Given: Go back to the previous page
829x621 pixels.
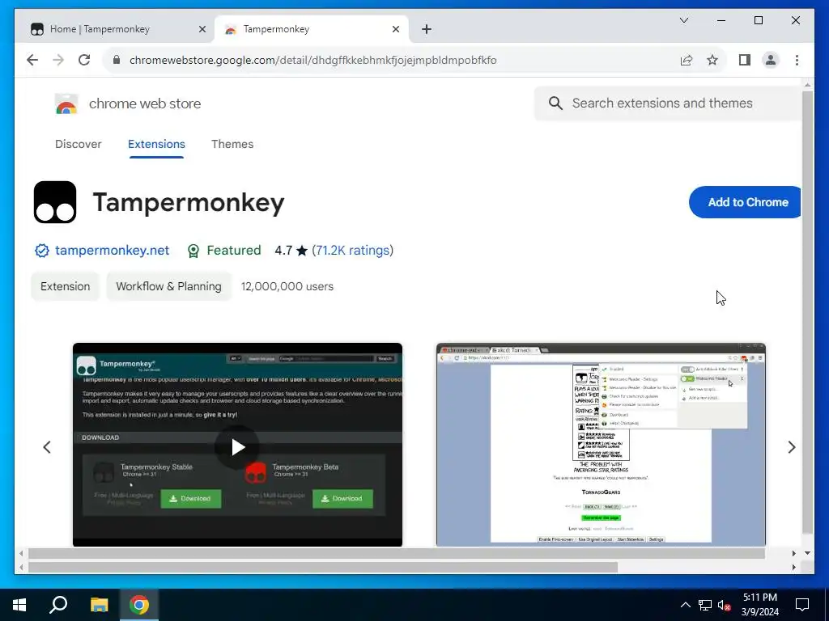Looking at the screenshot, I should click(x=32, y=60).
